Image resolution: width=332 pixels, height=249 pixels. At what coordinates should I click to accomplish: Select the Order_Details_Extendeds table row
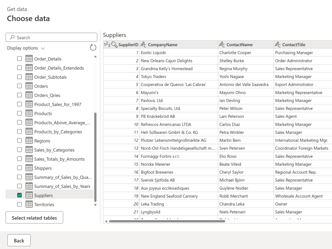point(49,68)
